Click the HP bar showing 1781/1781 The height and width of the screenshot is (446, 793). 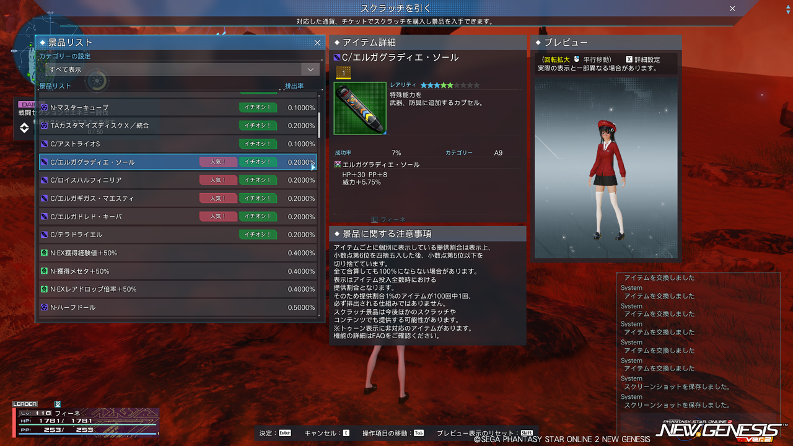[88, 421]
